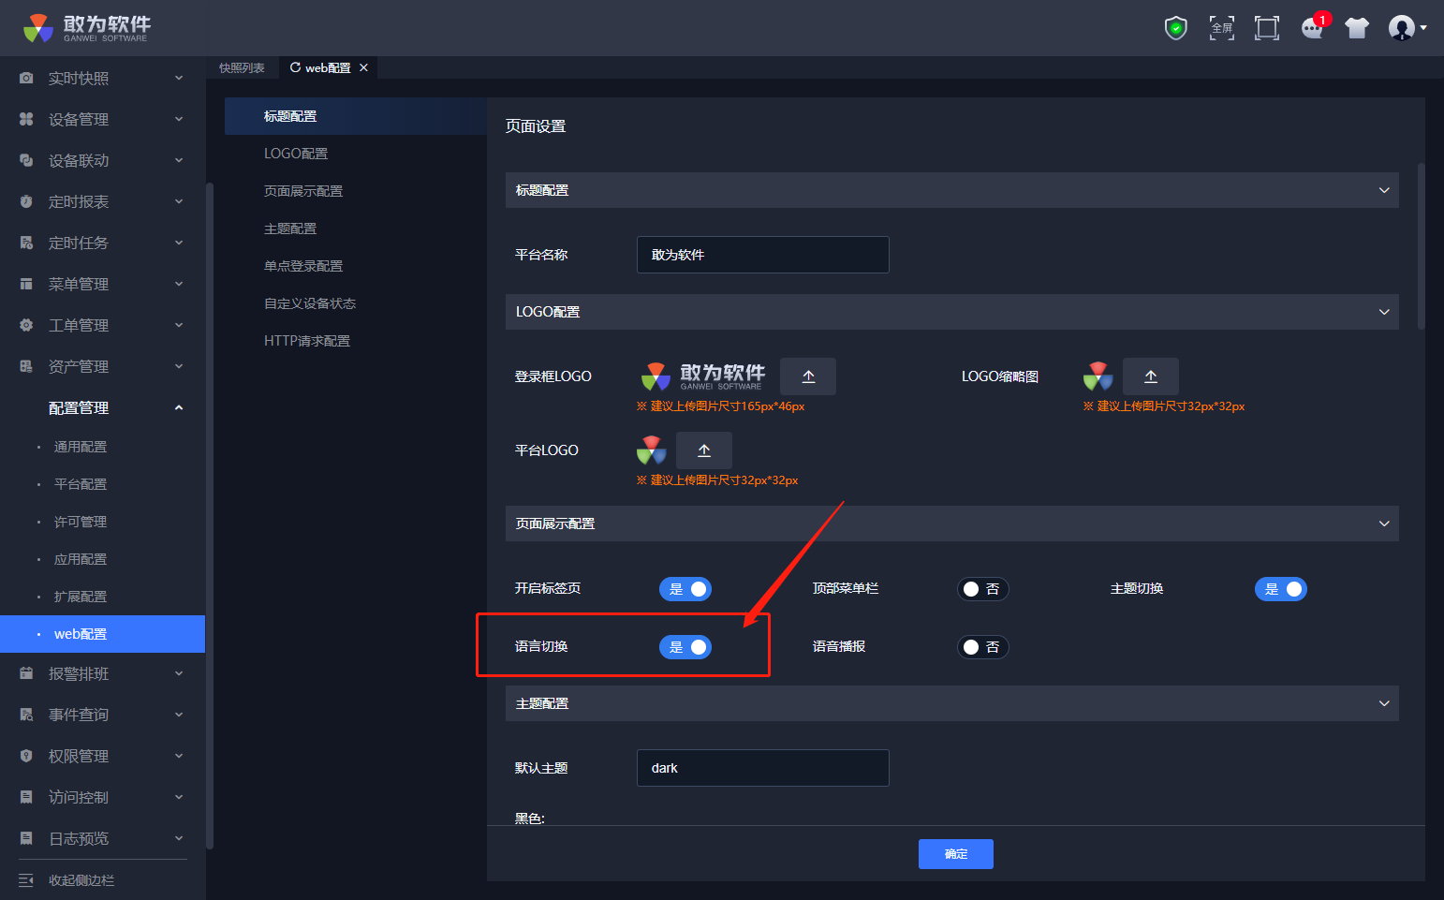Image resolution: width=1444 pixels, height=900 pixels.
Task: Click the icon beside 定时报表
Action: click(26, 201)
